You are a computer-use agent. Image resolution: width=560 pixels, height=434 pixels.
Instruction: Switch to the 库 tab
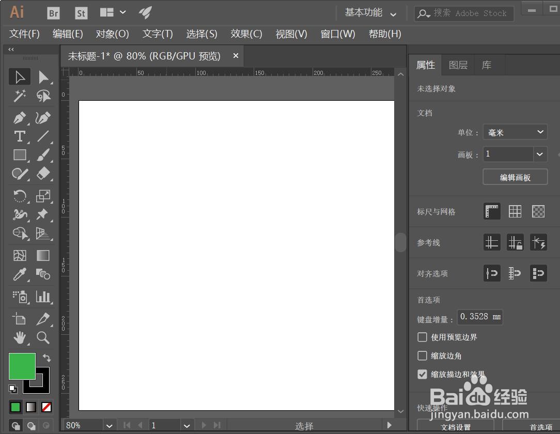point(487,65)
